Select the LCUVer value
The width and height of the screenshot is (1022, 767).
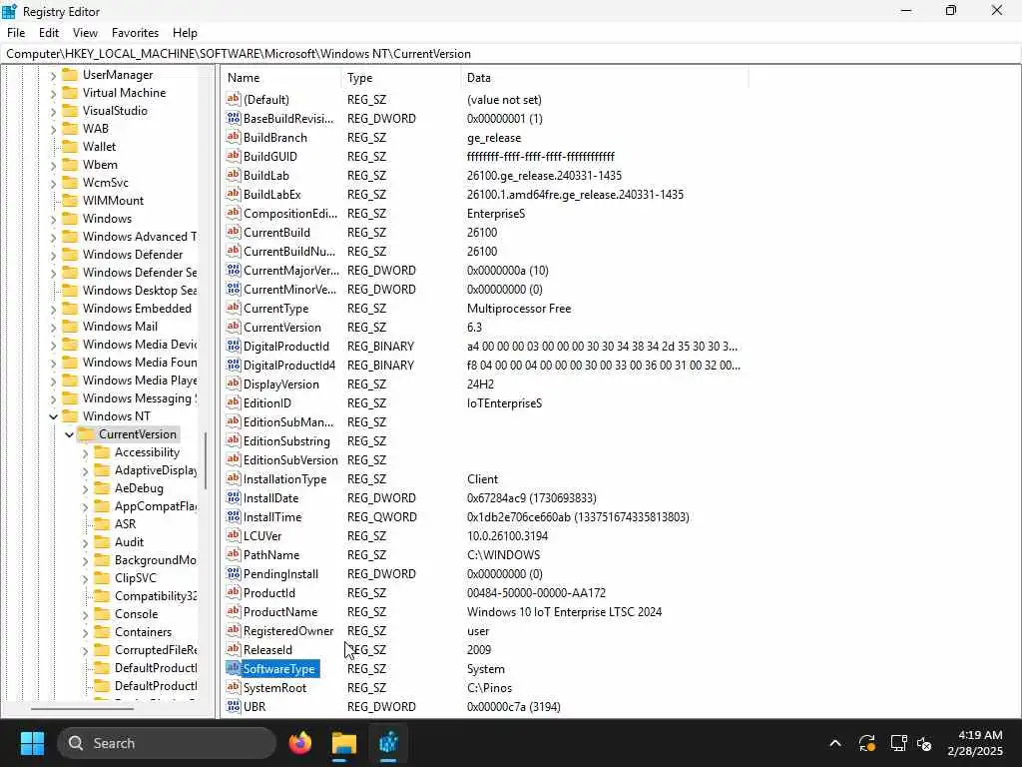(x=262, y=535)
